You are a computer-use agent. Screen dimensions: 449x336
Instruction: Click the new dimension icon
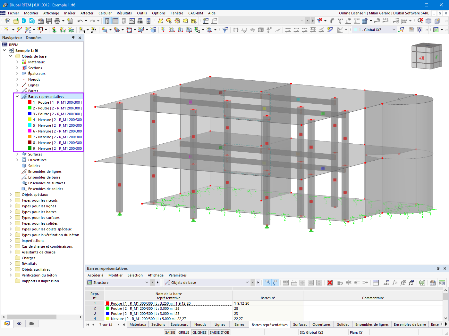pos(82,30)
